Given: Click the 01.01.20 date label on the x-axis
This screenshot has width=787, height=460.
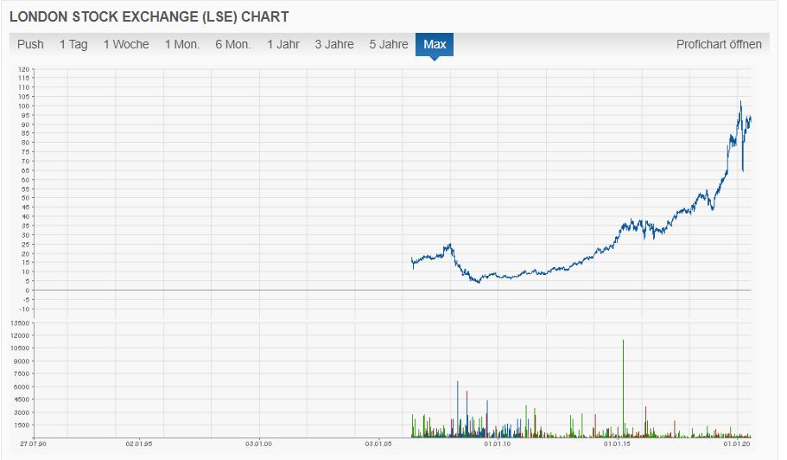Looking at the screenshot, I should (x=736, y=444).
